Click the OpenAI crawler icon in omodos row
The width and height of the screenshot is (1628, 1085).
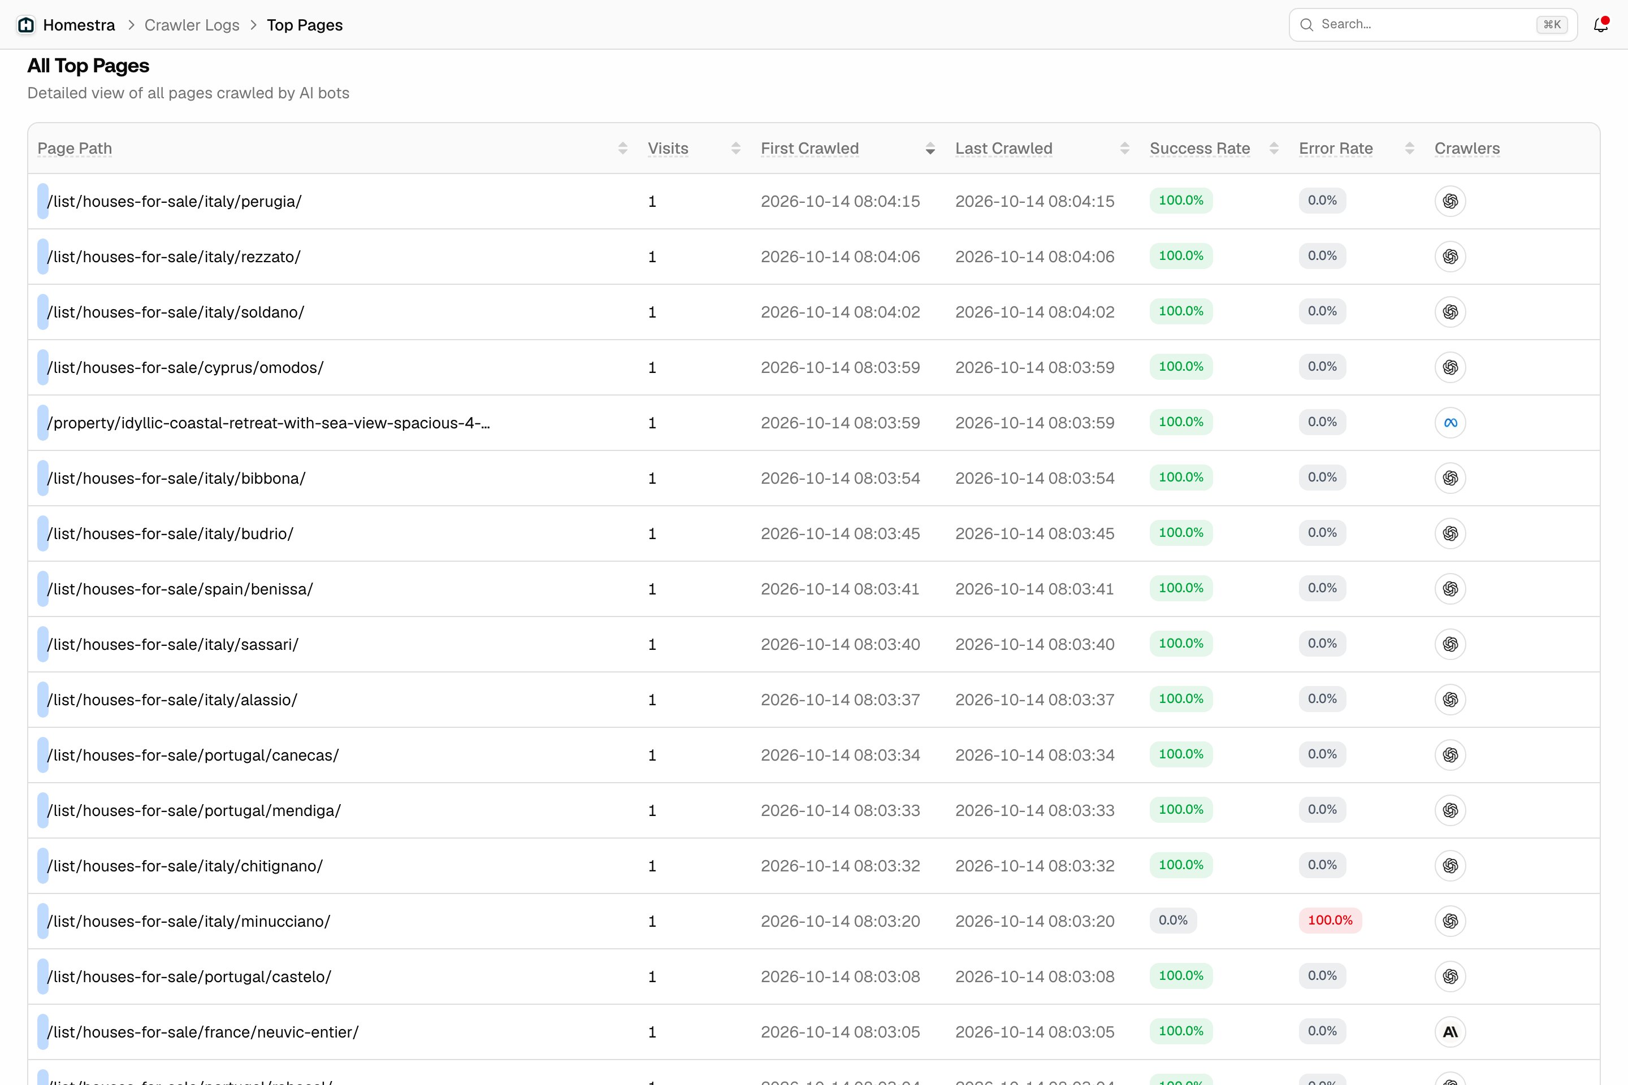(x=1450, y=367)
